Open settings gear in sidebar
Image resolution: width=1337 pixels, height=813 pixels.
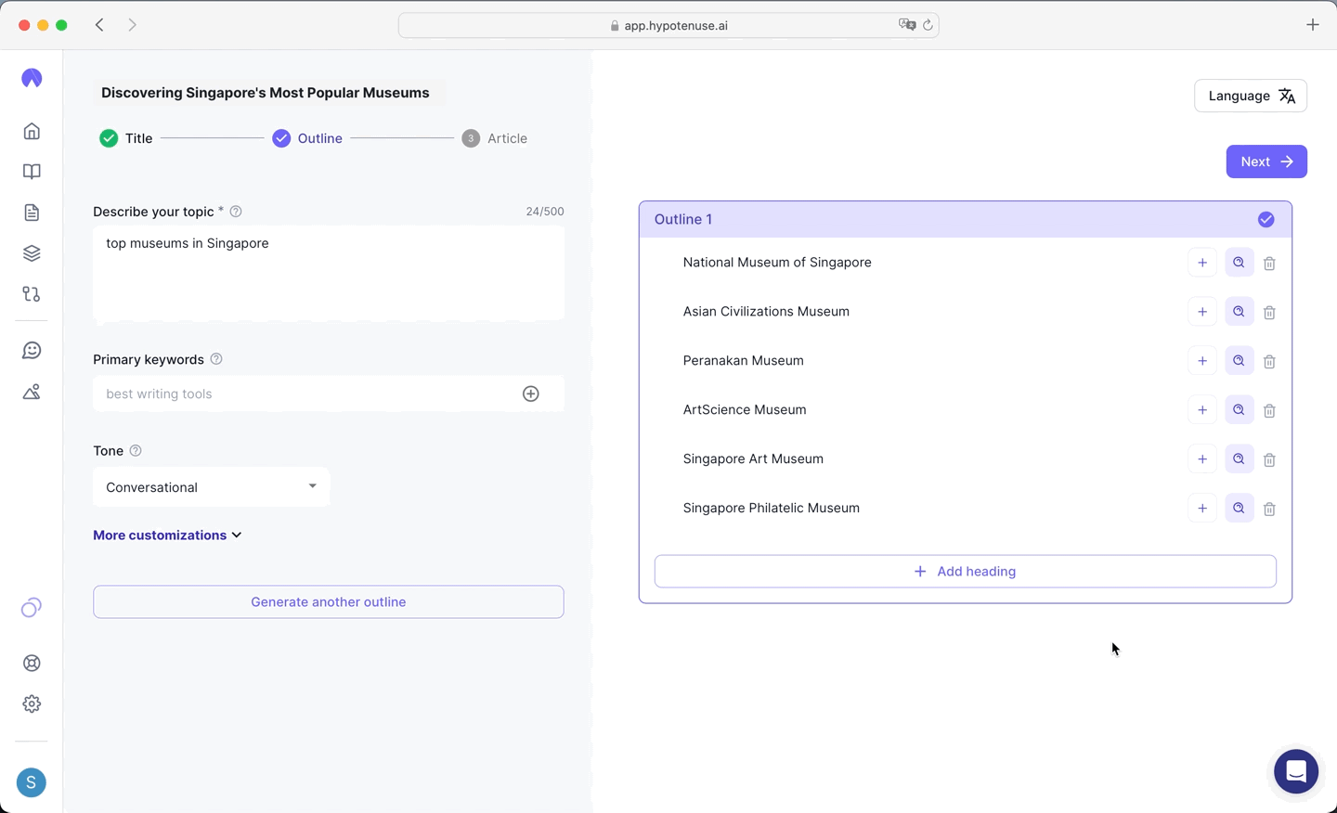point(32,703)
